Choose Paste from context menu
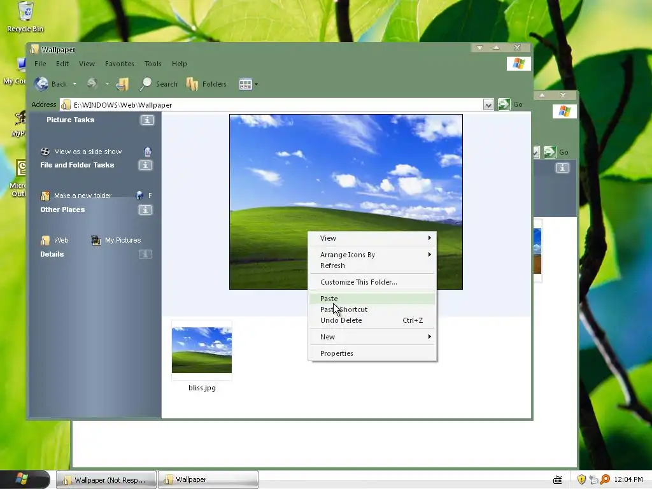This screenshot has height=489, width=652. tap(372, 299)
